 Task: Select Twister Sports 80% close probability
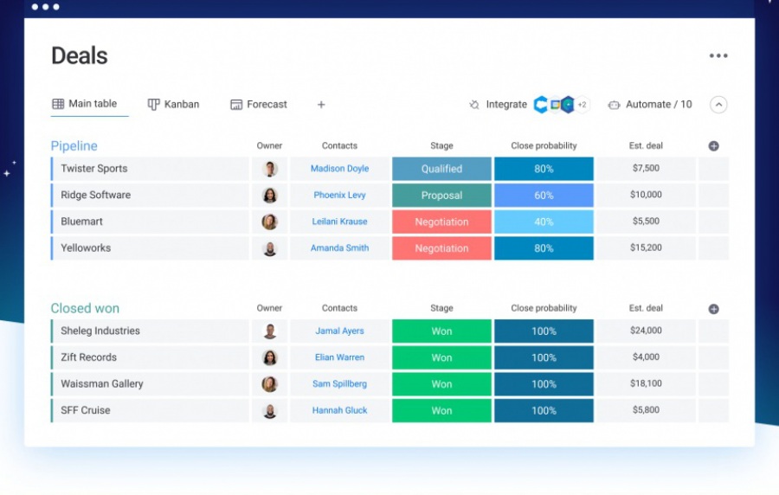544,169
